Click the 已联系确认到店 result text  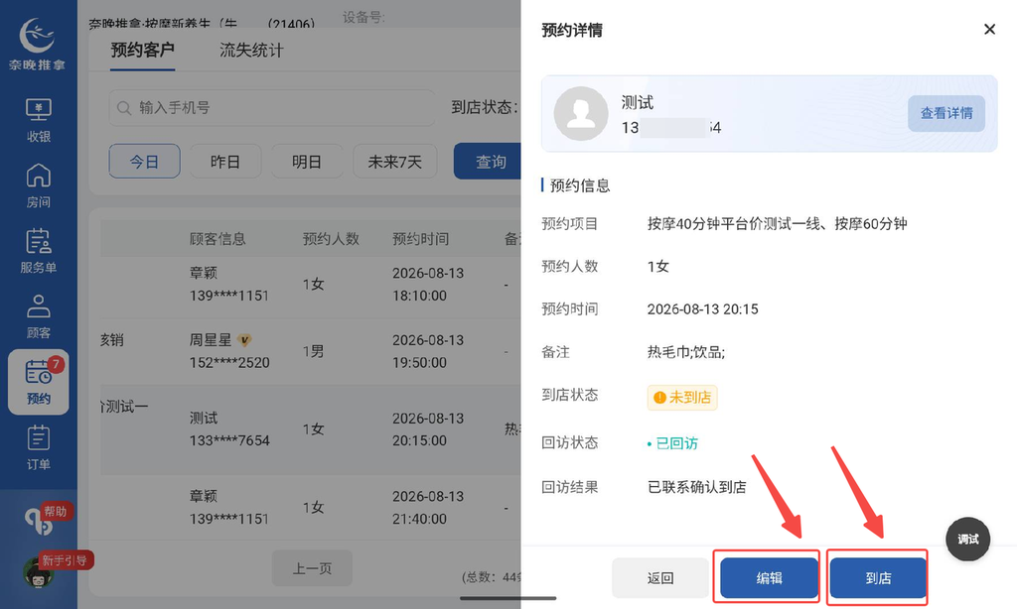(696, 487)
